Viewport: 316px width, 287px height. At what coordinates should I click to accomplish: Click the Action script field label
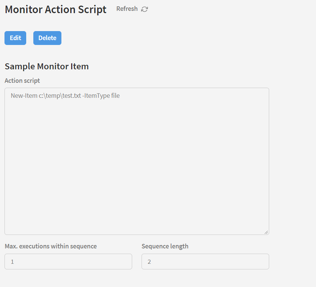(22, 81)
